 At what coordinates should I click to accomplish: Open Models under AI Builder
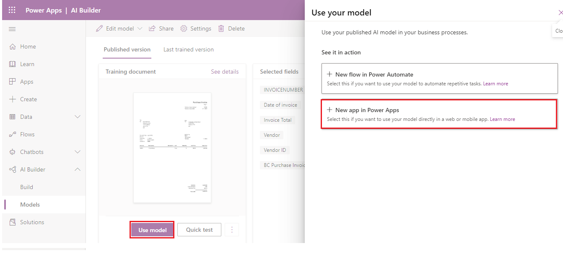tap(30, 205)
